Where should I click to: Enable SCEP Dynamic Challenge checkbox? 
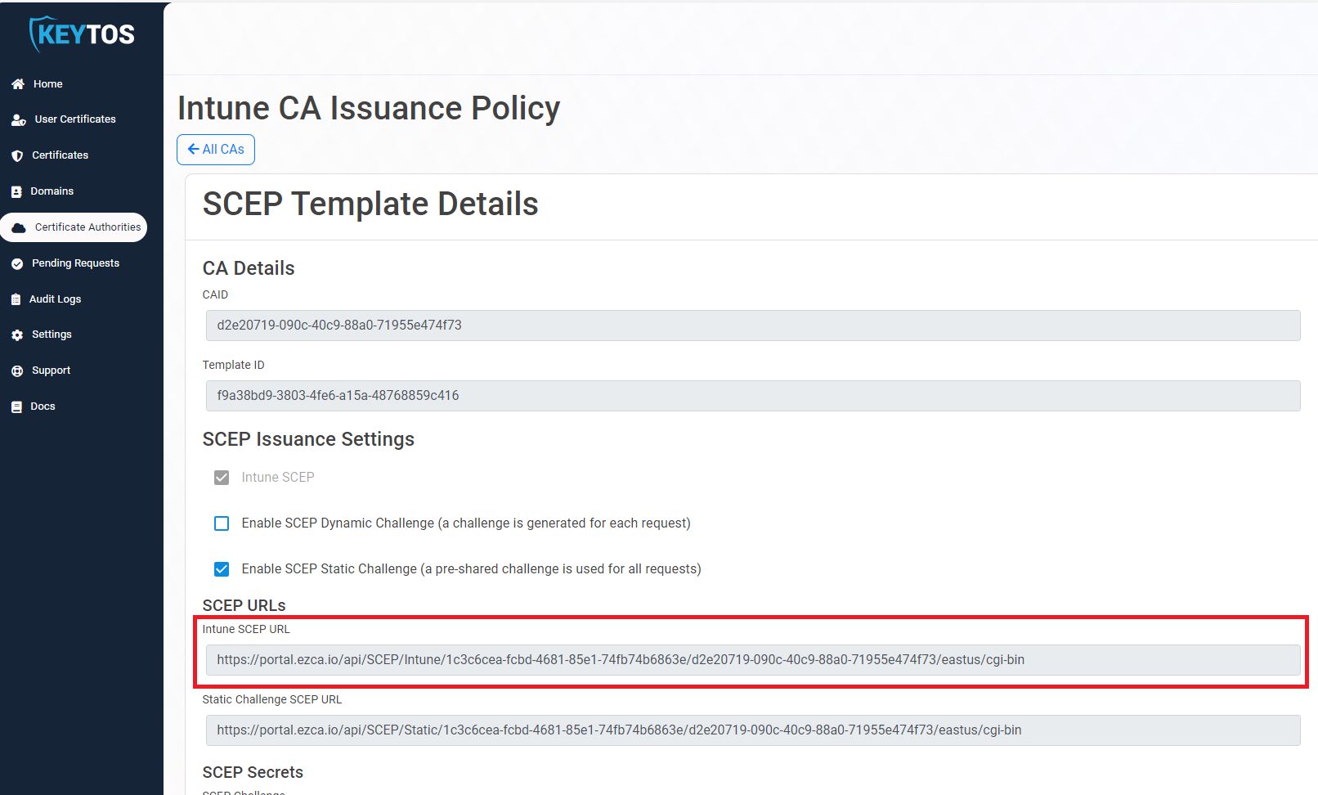[222, 523]
